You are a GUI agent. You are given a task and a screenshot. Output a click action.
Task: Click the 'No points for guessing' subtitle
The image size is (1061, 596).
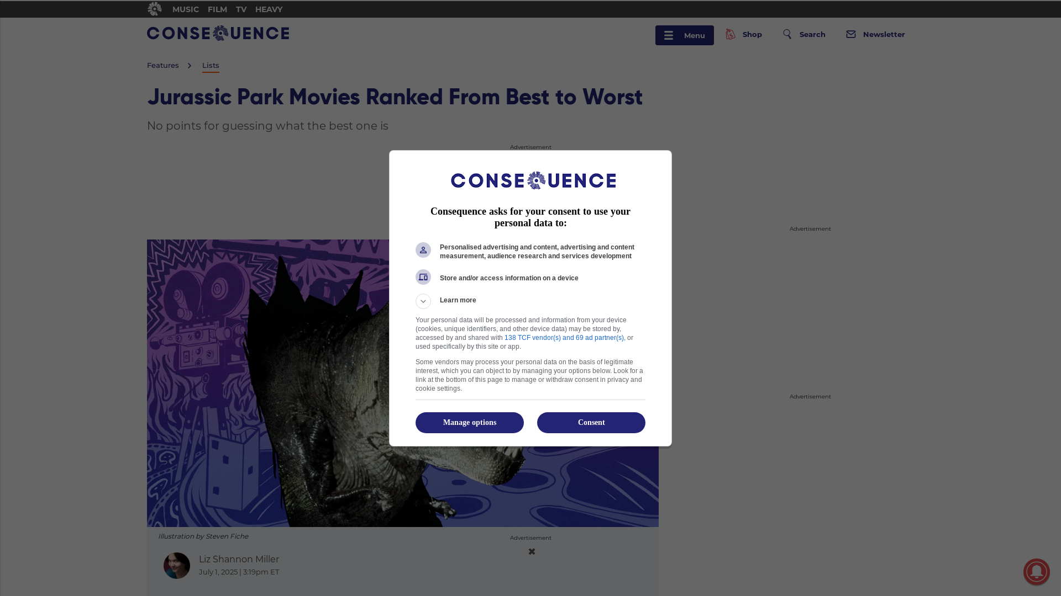coord(267,126)
